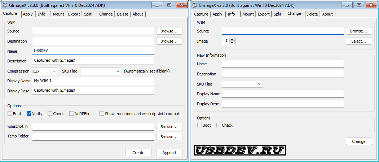Open the About tab in left window
The width and height of the screenshot is (379, 162).
[x=138, y=14]
